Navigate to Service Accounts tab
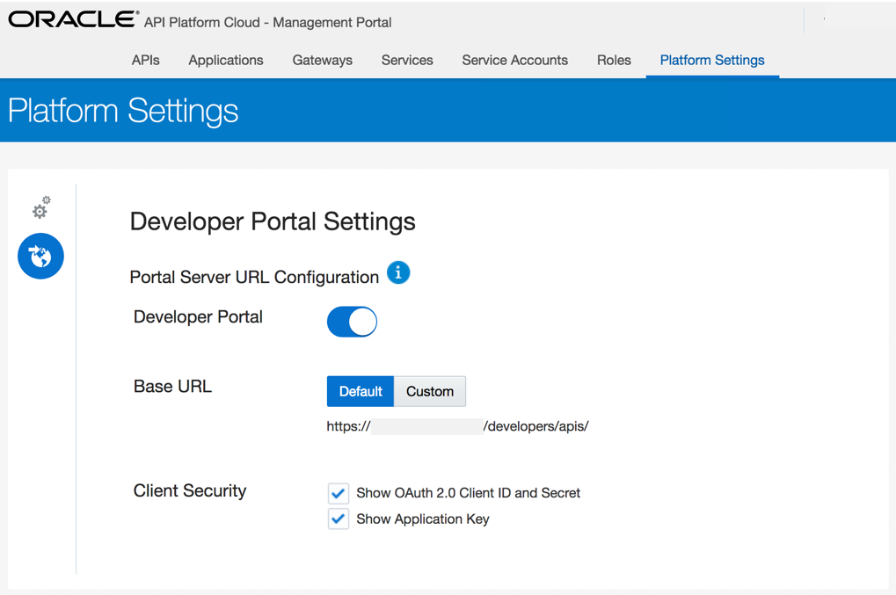Image resolution: width=896 pixels, height=595 pixels. [515, 60]
